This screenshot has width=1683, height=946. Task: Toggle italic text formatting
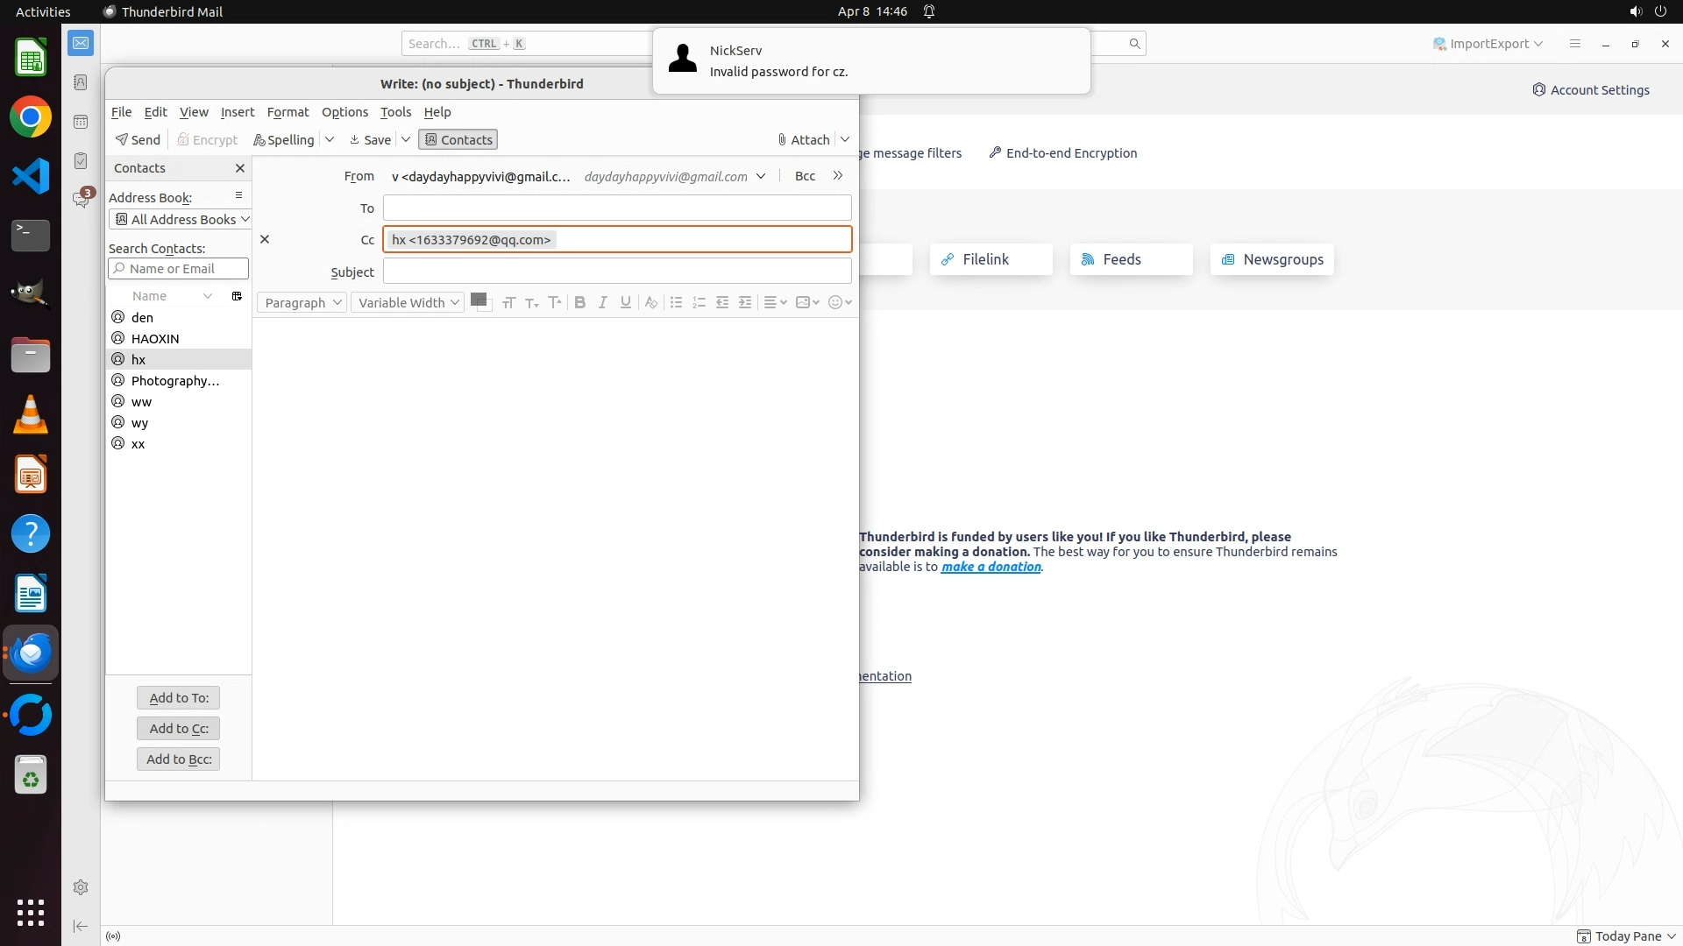602,302
